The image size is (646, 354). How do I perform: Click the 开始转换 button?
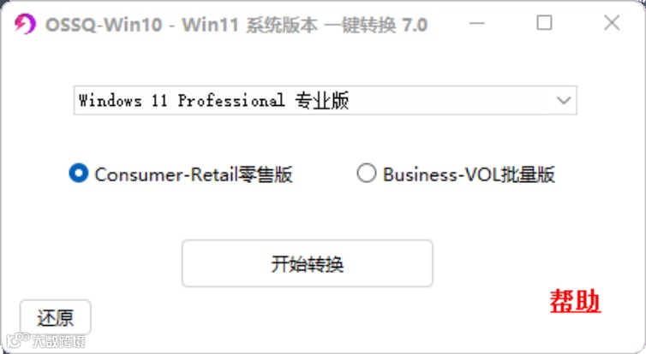[308, 263]
